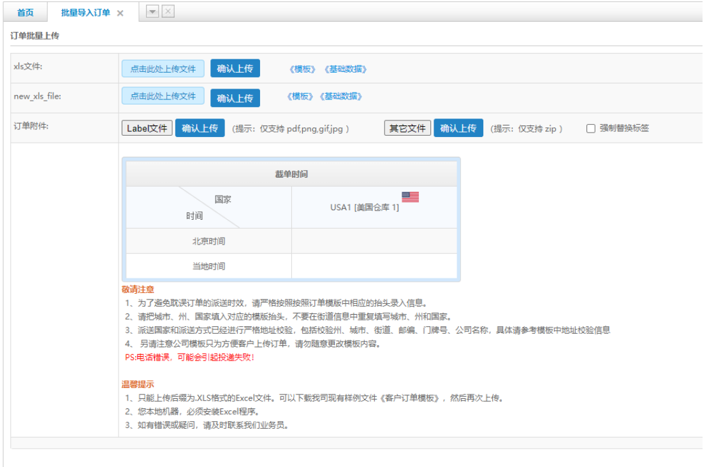707x467 pixels.
Task: Switch to the 首页 tab
Action: [26, 13]
